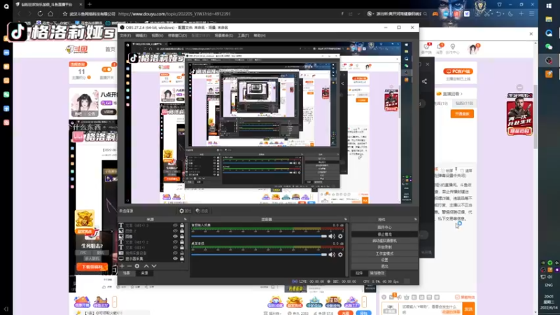Click the orange send button in chat
560x315 pixels.
(x=468, y=309)
